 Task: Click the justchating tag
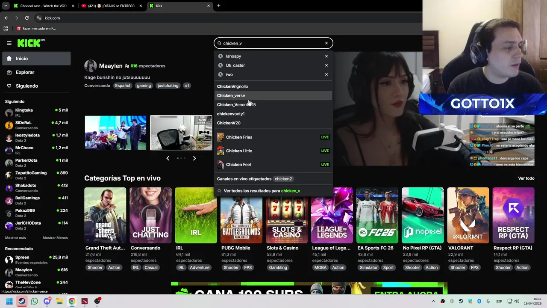pos(168,86)
